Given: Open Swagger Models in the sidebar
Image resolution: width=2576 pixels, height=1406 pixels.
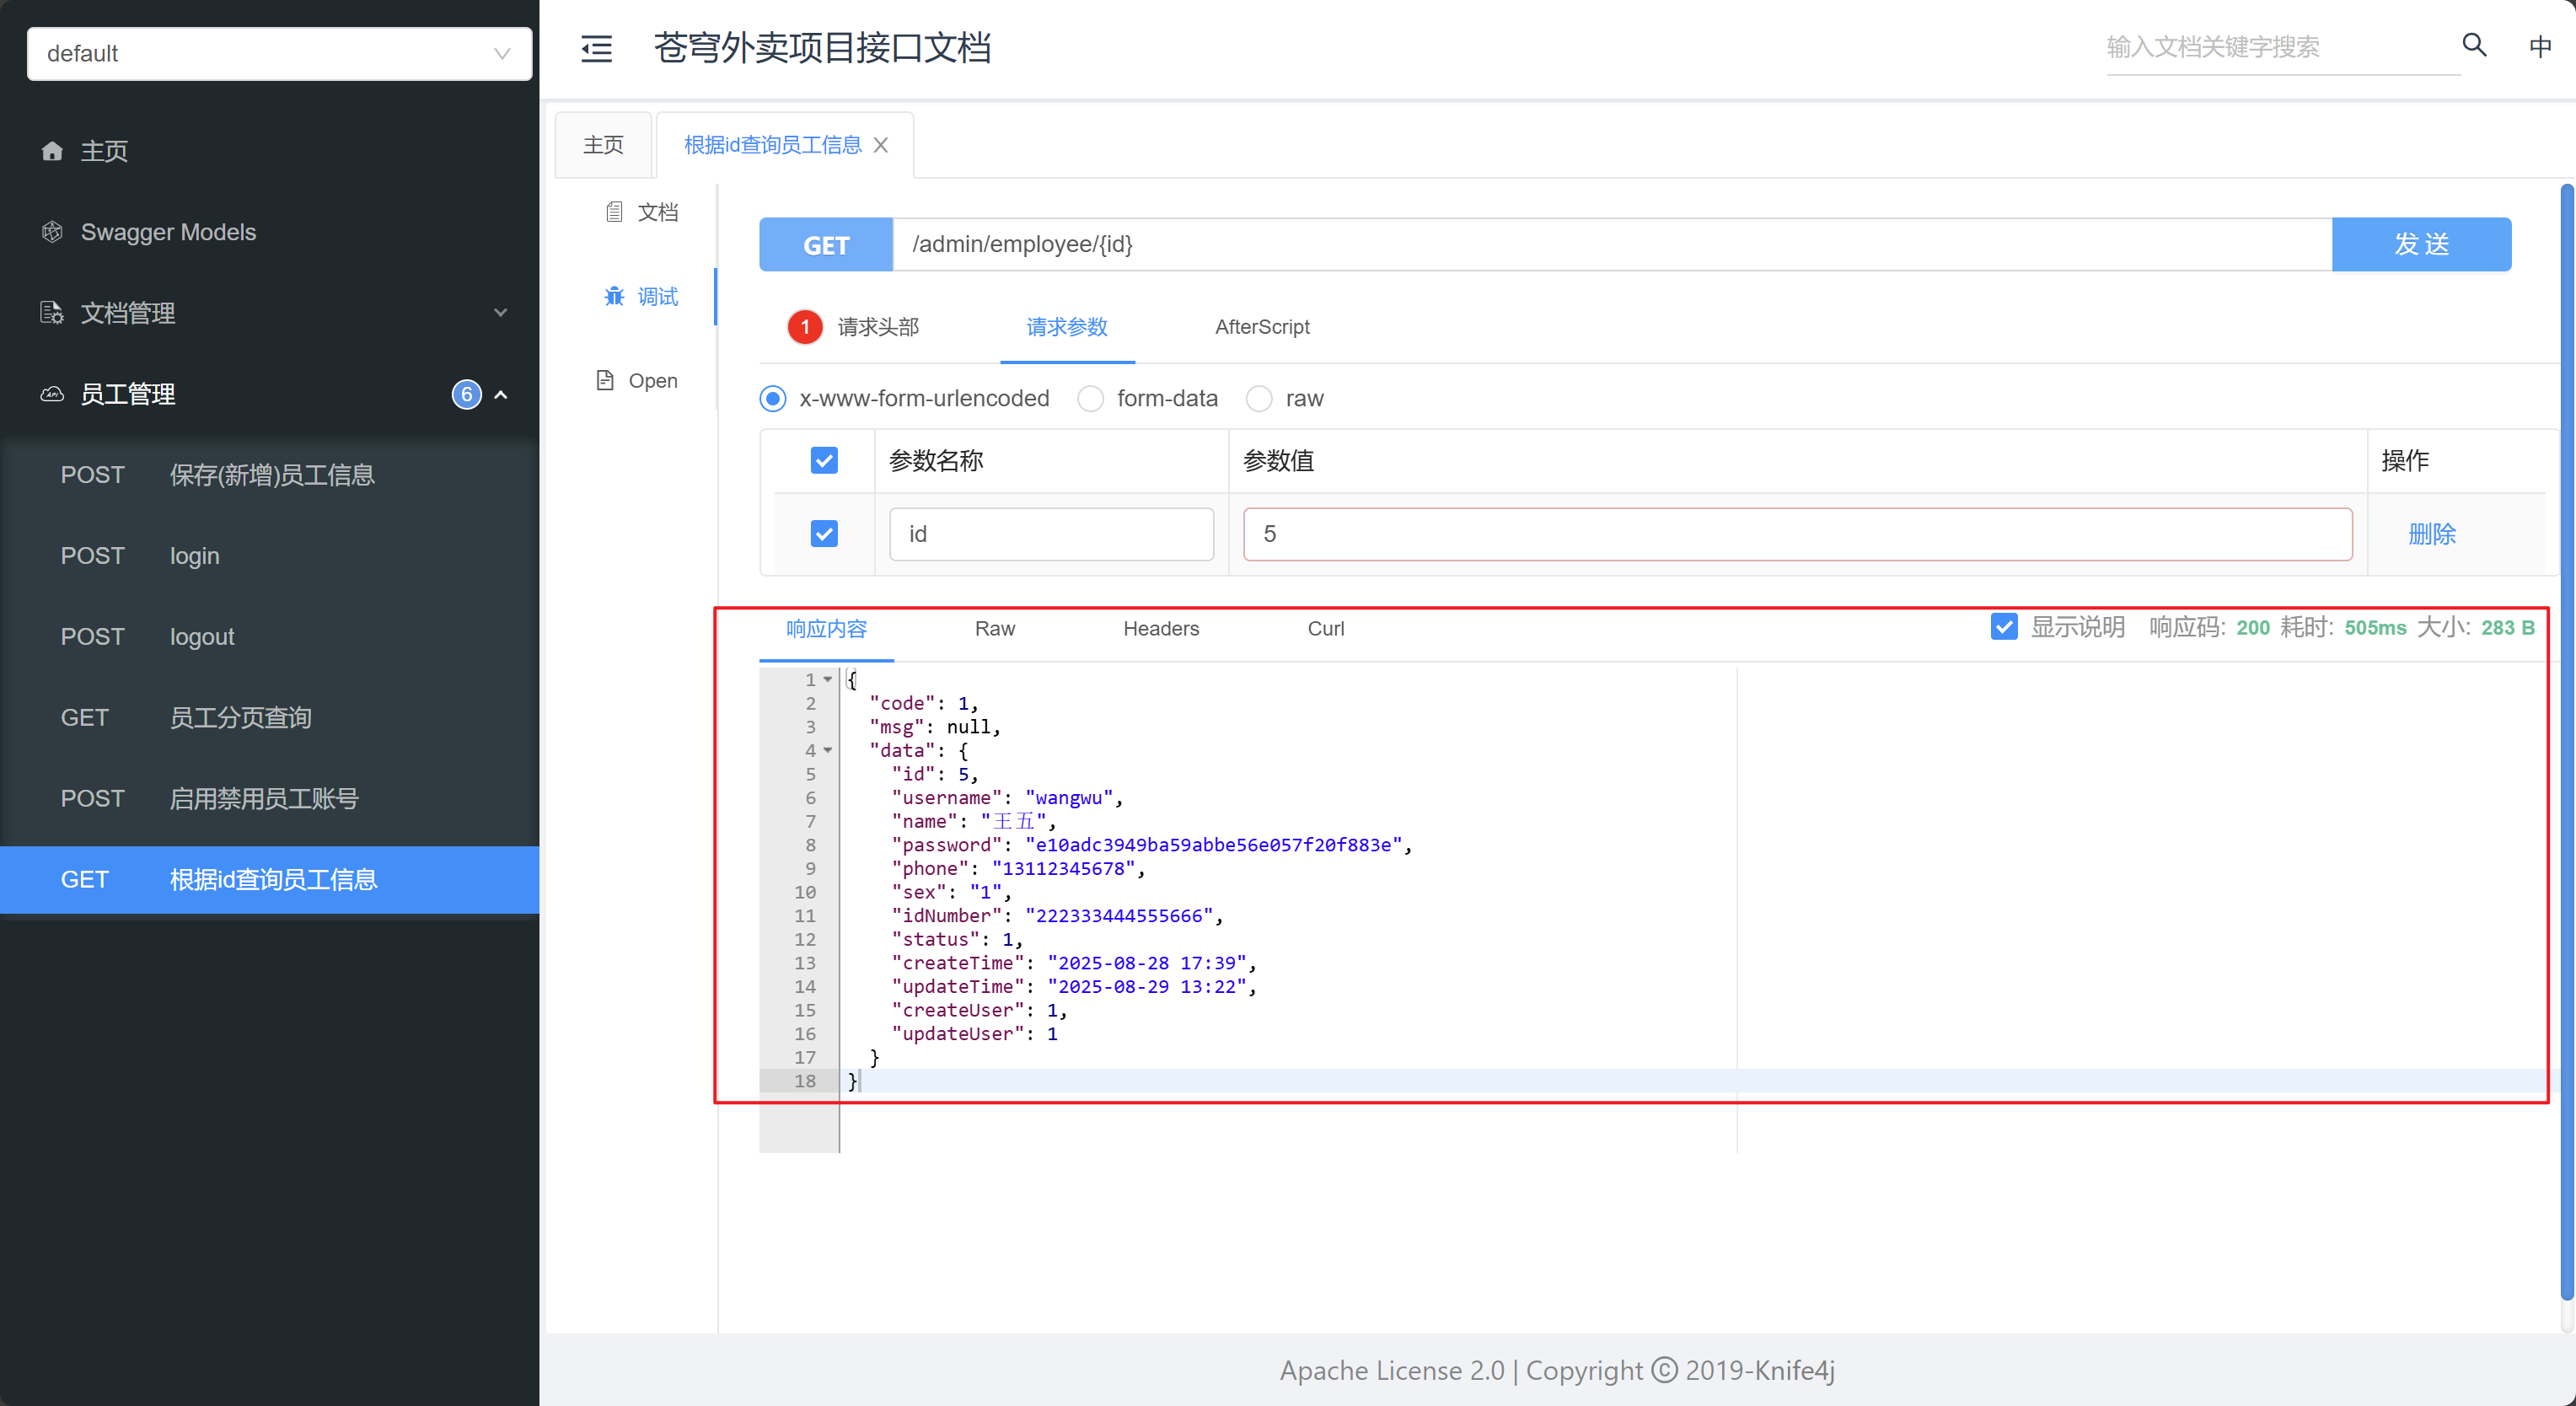Looking at the screenshot, I should coord(270,232).
